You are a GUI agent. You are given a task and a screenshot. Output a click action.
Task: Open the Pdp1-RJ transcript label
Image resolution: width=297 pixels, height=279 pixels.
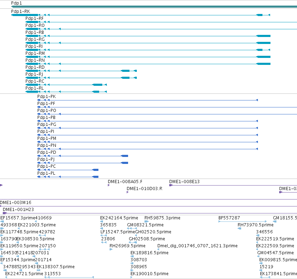[x=34, y=74]
